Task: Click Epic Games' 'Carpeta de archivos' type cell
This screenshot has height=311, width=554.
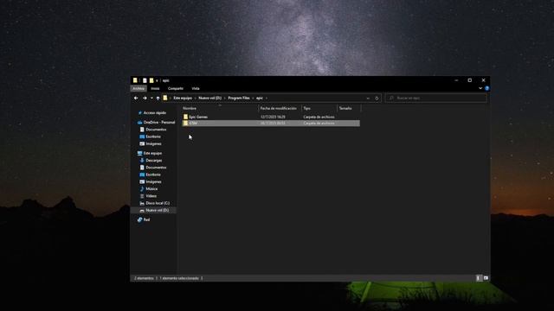Action: (319, 117)
